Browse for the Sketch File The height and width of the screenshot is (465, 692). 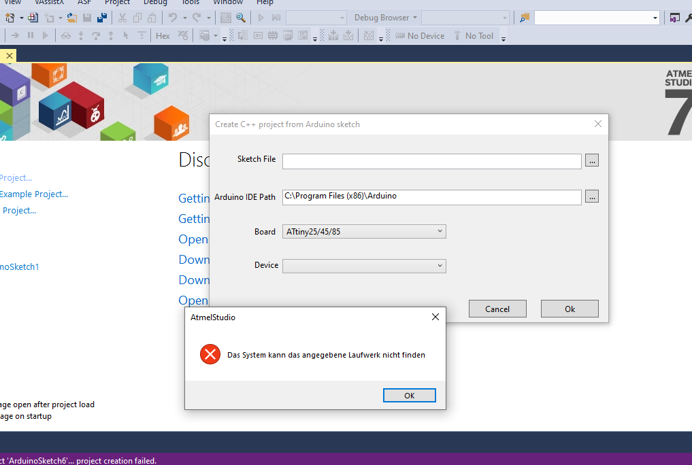point(592,160)
